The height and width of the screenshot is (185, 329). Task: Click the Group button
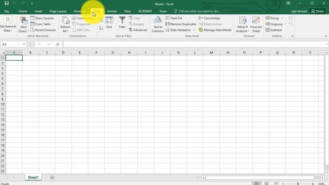tap(272, 18)
